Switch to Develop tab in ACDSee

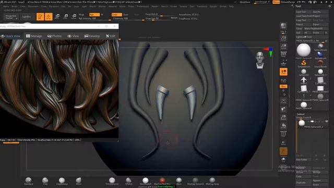(92, 36)
